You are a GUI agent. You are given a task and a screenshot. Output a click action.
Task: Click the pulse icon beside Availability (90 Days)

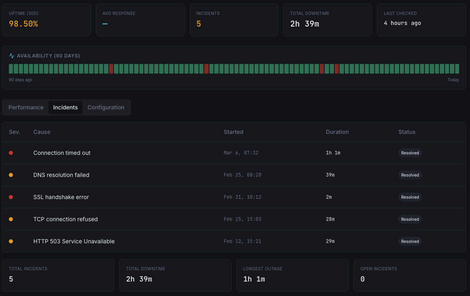pos(11,56)
